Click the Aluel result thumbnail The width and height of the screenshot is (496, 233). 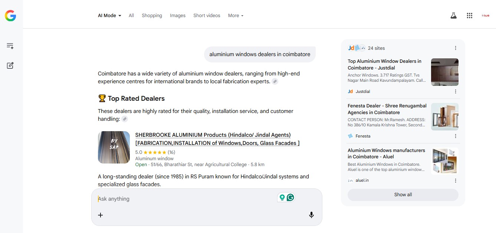(x=445, y=161)
